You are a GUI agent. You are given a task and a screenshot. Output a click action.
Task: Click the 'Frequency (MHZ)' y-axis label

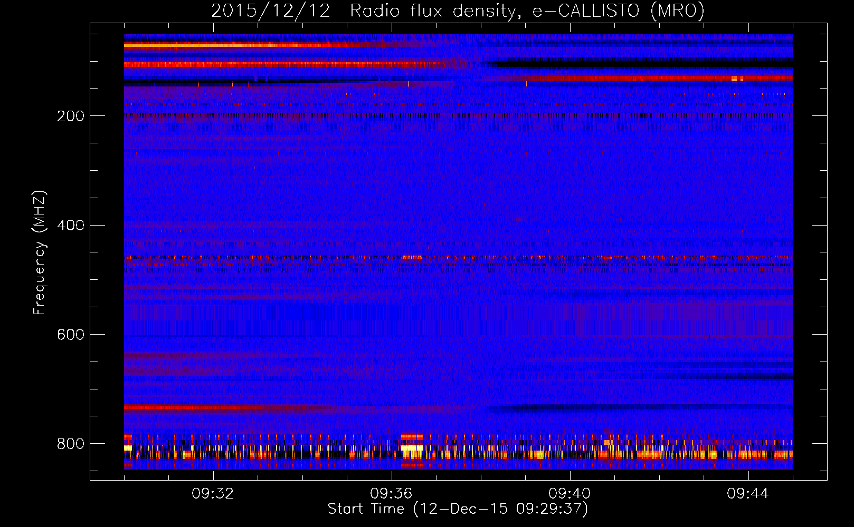39,252
